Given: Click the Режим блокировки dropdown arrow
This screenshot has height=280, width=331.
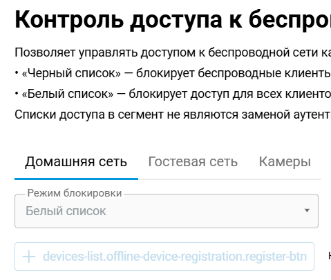Looking at the screenshot, I should 307,210.
